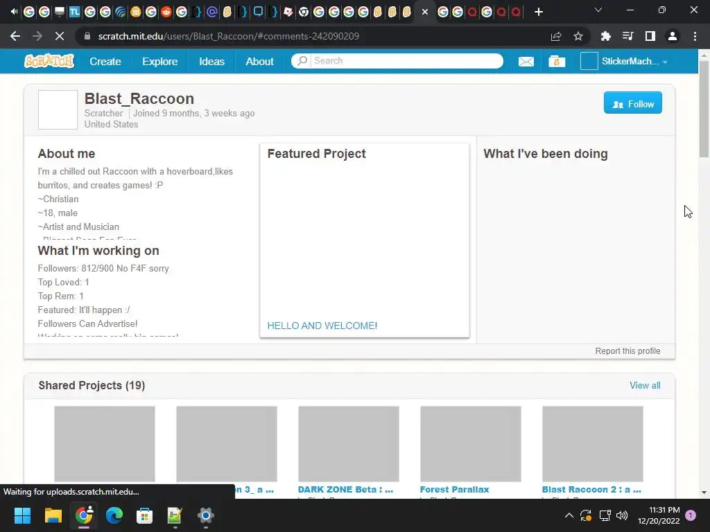Open the DARK ZONE Beta thumbnail

349,444
